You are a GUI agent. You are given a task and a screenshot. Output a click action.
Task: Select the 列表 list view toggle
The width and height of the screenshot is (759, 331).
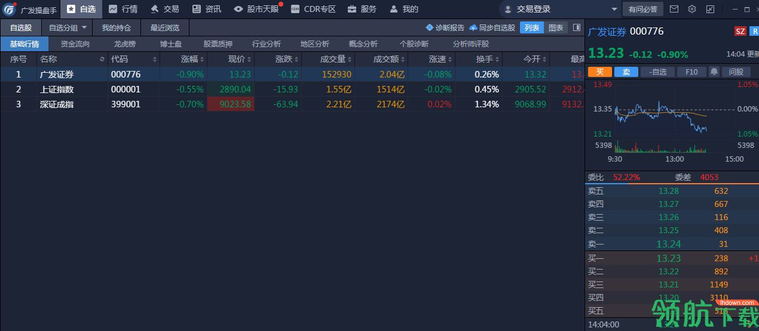pyautogui.click(x=532, y=27)
